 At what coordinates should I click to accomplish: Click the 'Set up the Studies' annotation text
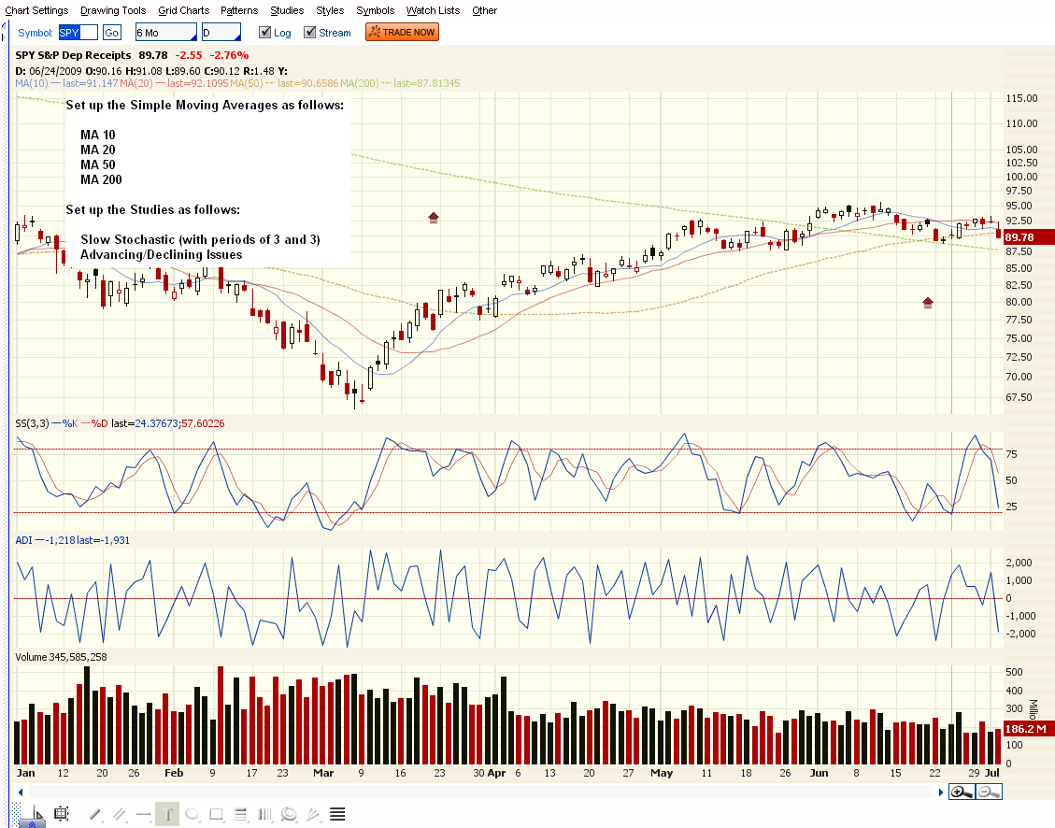(x=152, y=210)
